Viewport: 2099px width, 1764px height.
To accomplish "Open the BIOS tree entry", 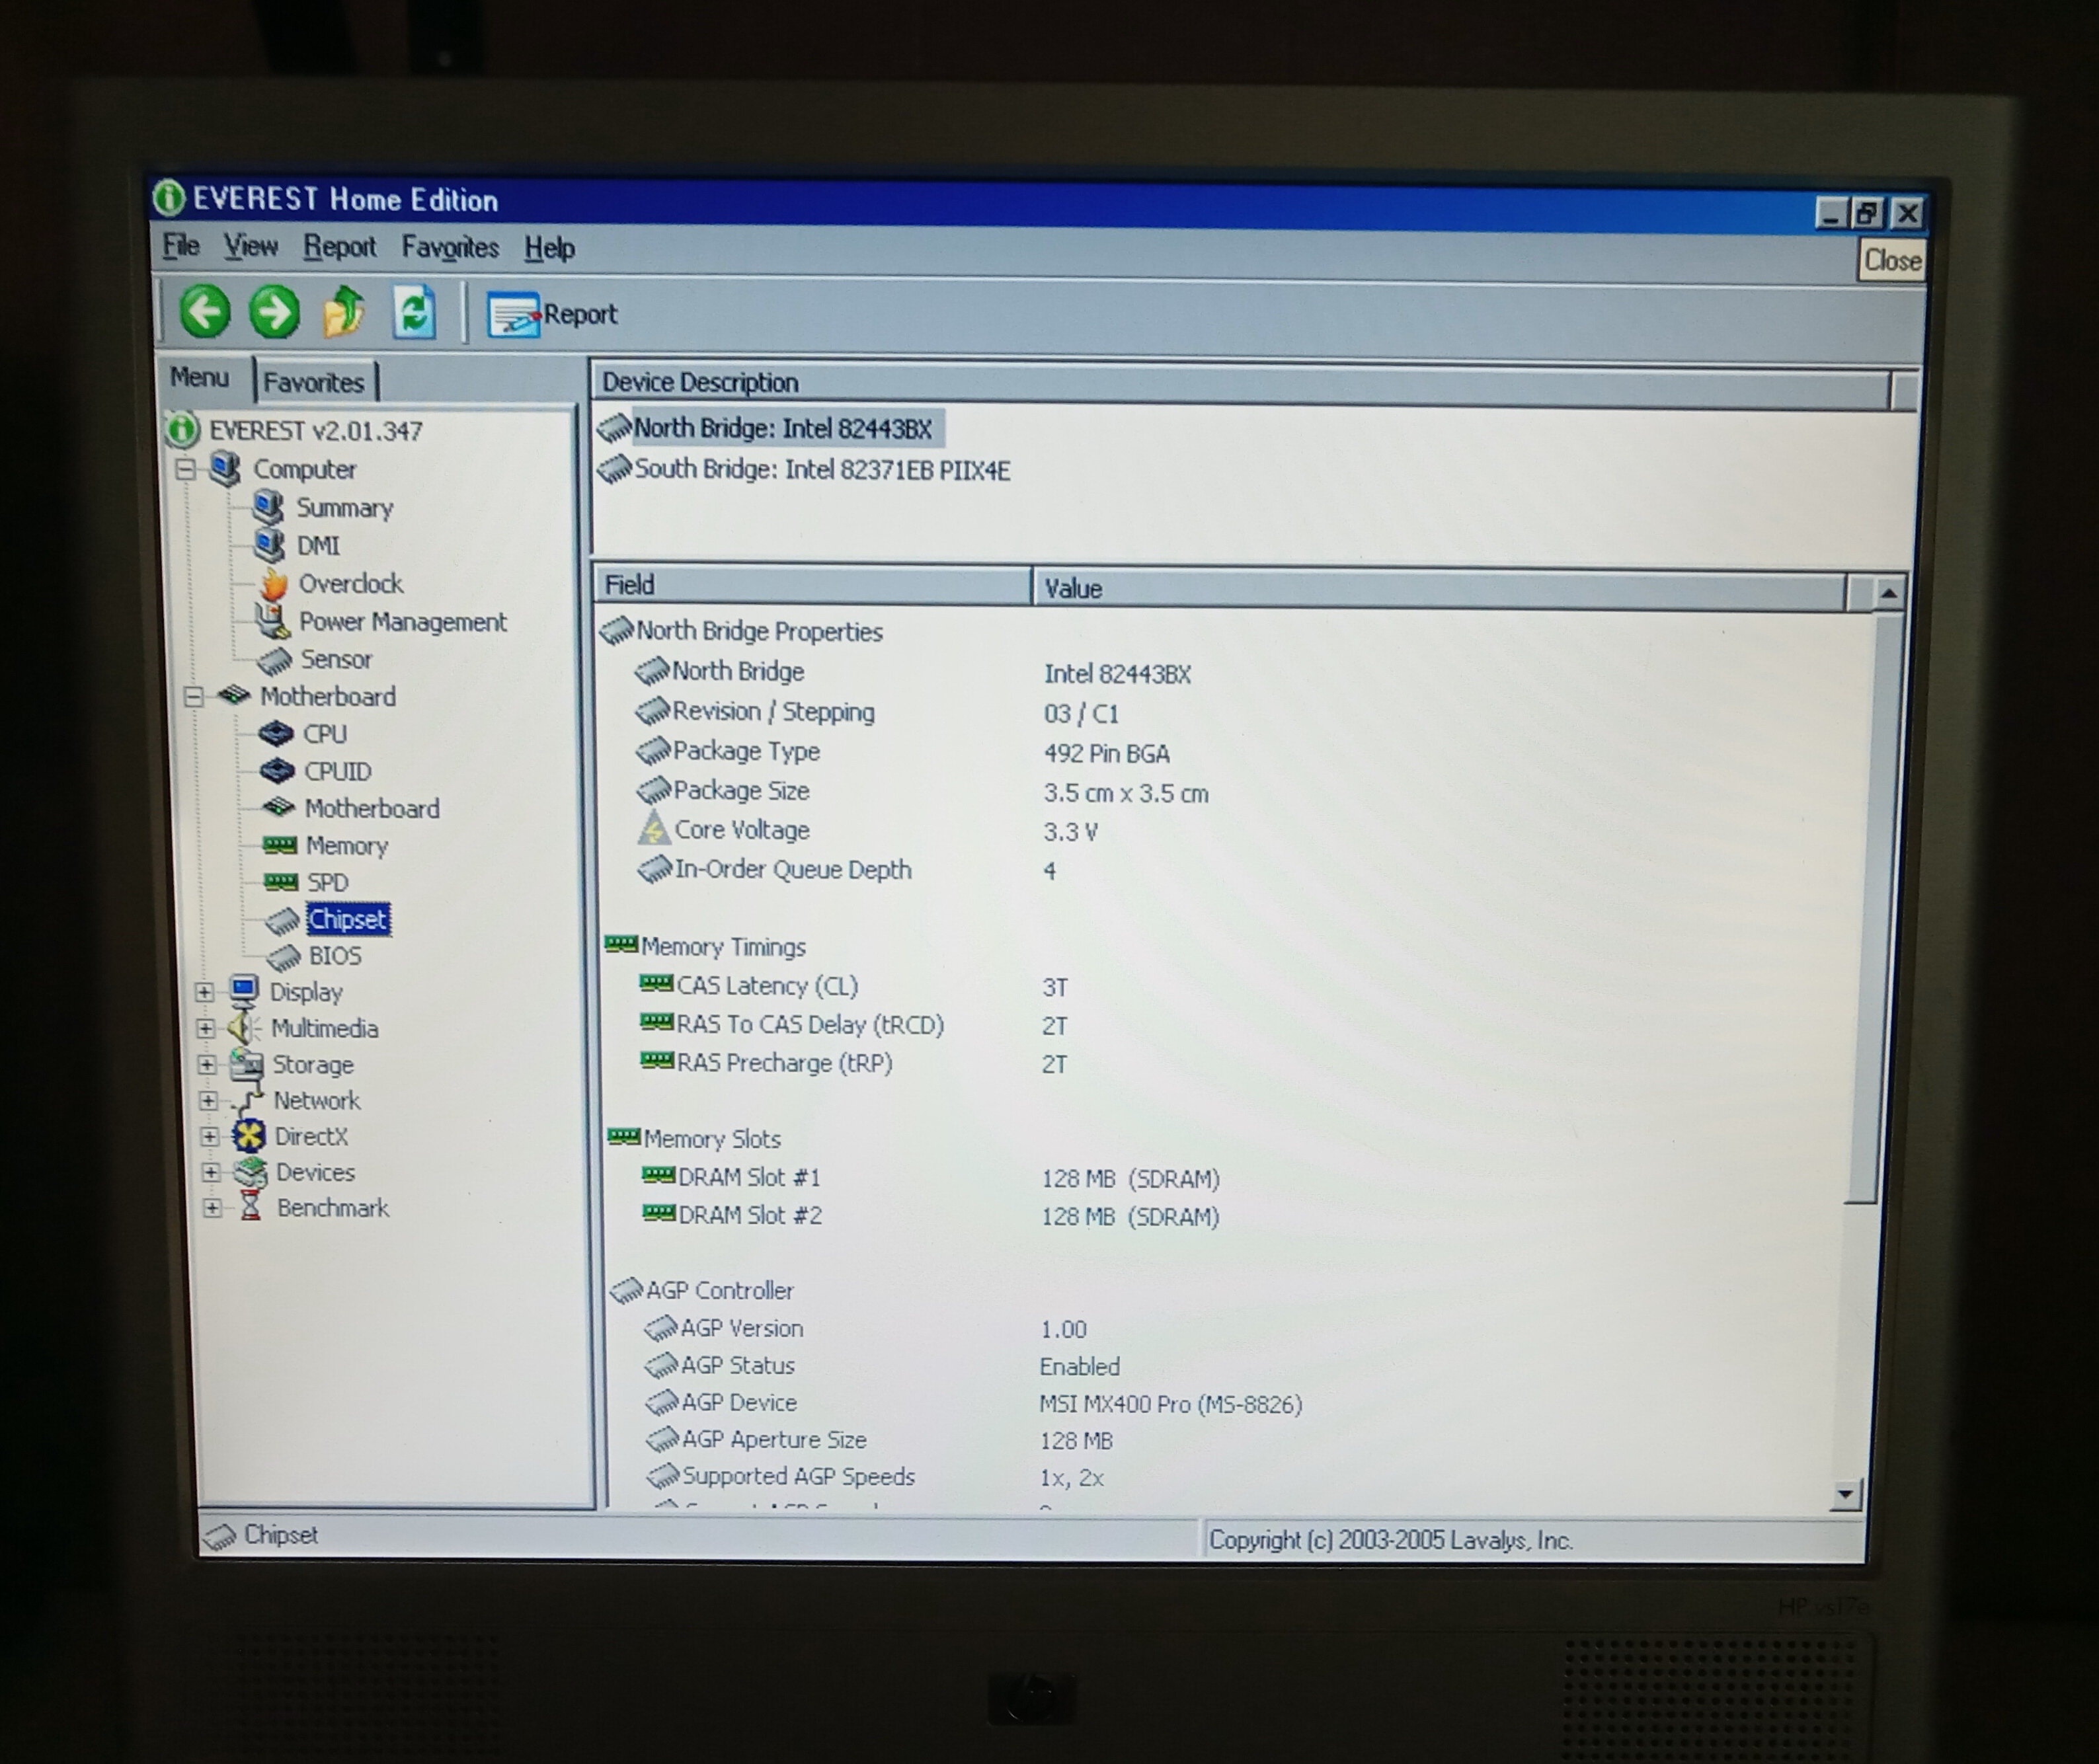I will [x=334, y=956].
